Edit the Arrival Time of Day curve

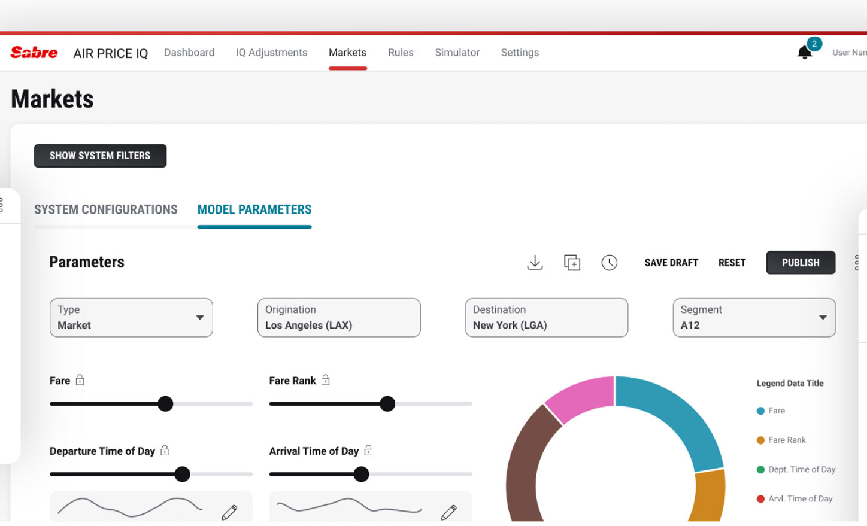point(449,512)
